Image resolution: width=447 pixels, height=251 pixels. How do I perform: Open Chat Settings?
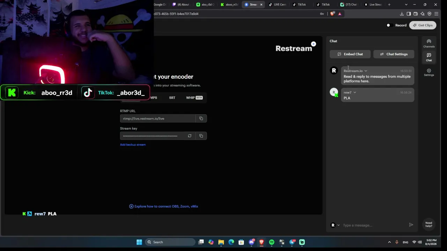click(394, 54)
